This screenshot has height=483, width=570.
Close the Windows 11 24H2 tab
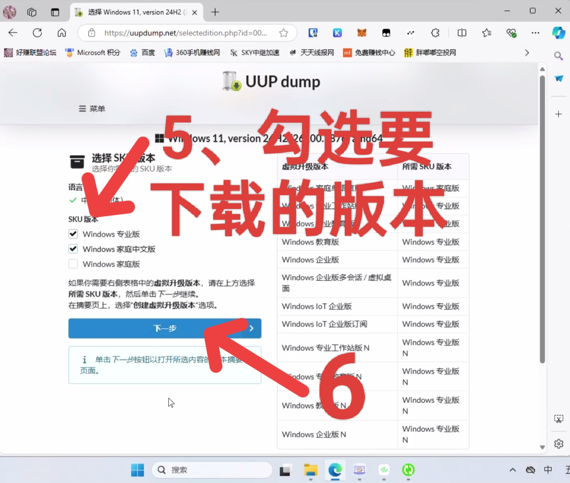[x=194, y=12]
